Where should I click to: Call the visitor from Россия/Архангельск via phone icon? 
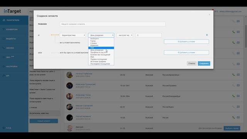click(233, 75)
